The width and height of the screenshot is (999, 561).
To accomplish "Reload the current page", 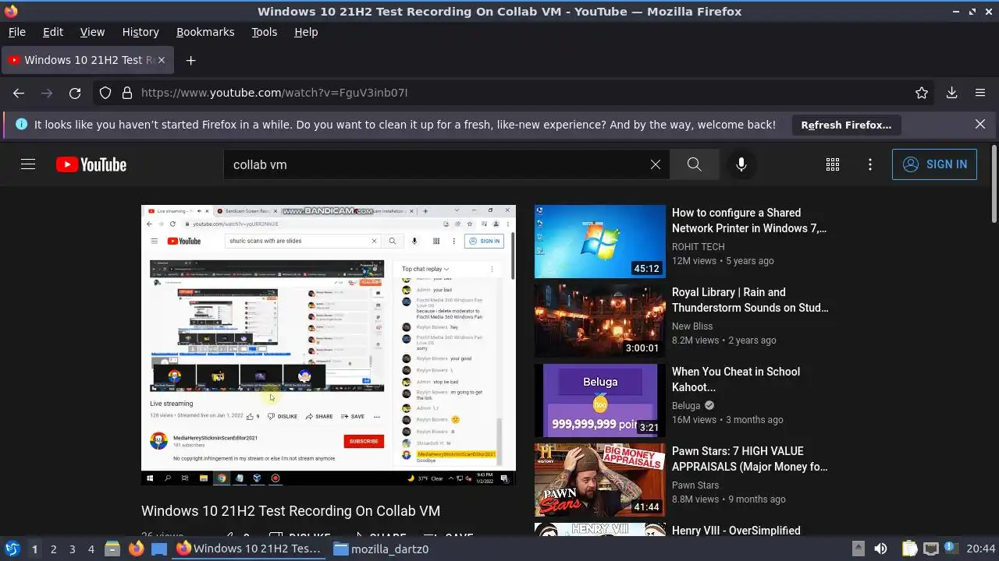I will coord(75,93).
